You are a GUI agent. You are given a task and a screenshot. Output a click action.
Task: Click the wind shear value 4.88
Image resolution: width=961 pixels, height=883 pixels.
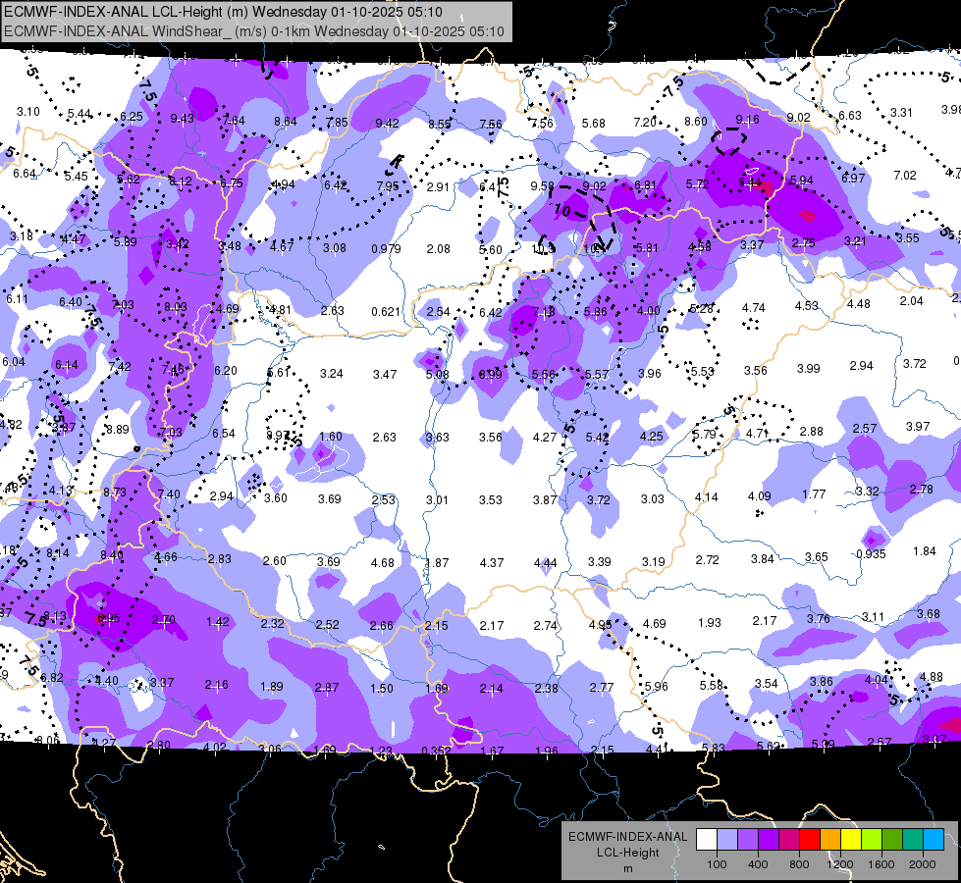pyautogui.click(x=932, y=677)
